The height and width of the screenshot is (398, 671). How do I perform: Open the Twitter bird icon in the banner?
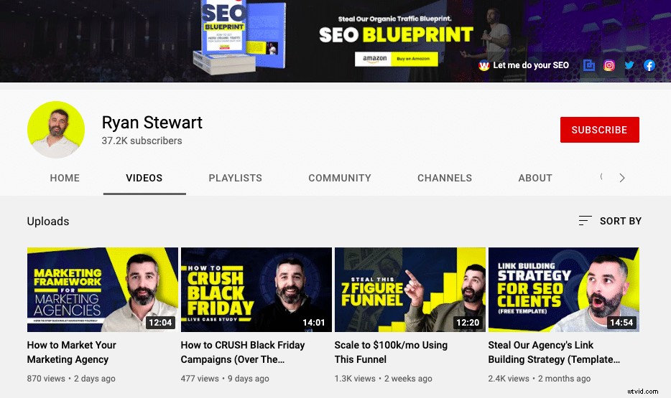coord(629,65)
